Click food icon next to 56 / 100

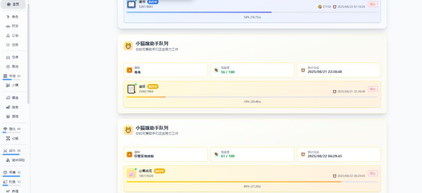(x=216, y=70)
